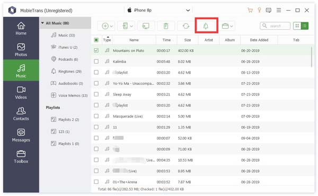Select the Music sidebar section
The width and height of the screenshot is (318, 196).
tap(21, 70)
